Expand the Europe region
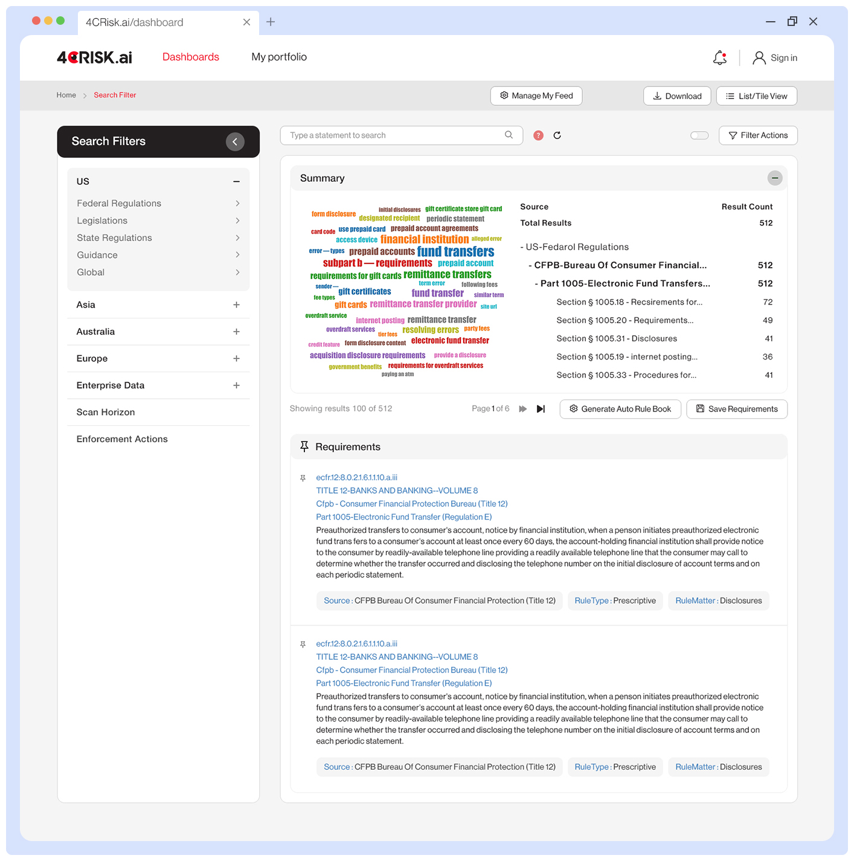 coord(237,359)
